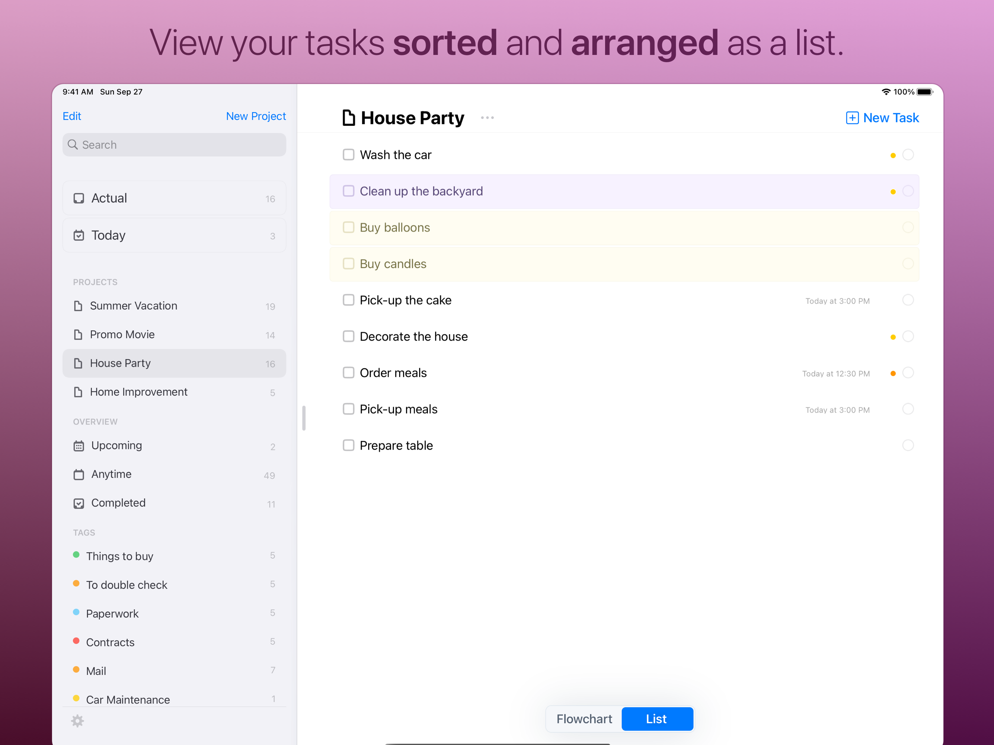Create a New Project
This screenshot has width=994, height=745.
pyautogui.click(x=256, y=116)
